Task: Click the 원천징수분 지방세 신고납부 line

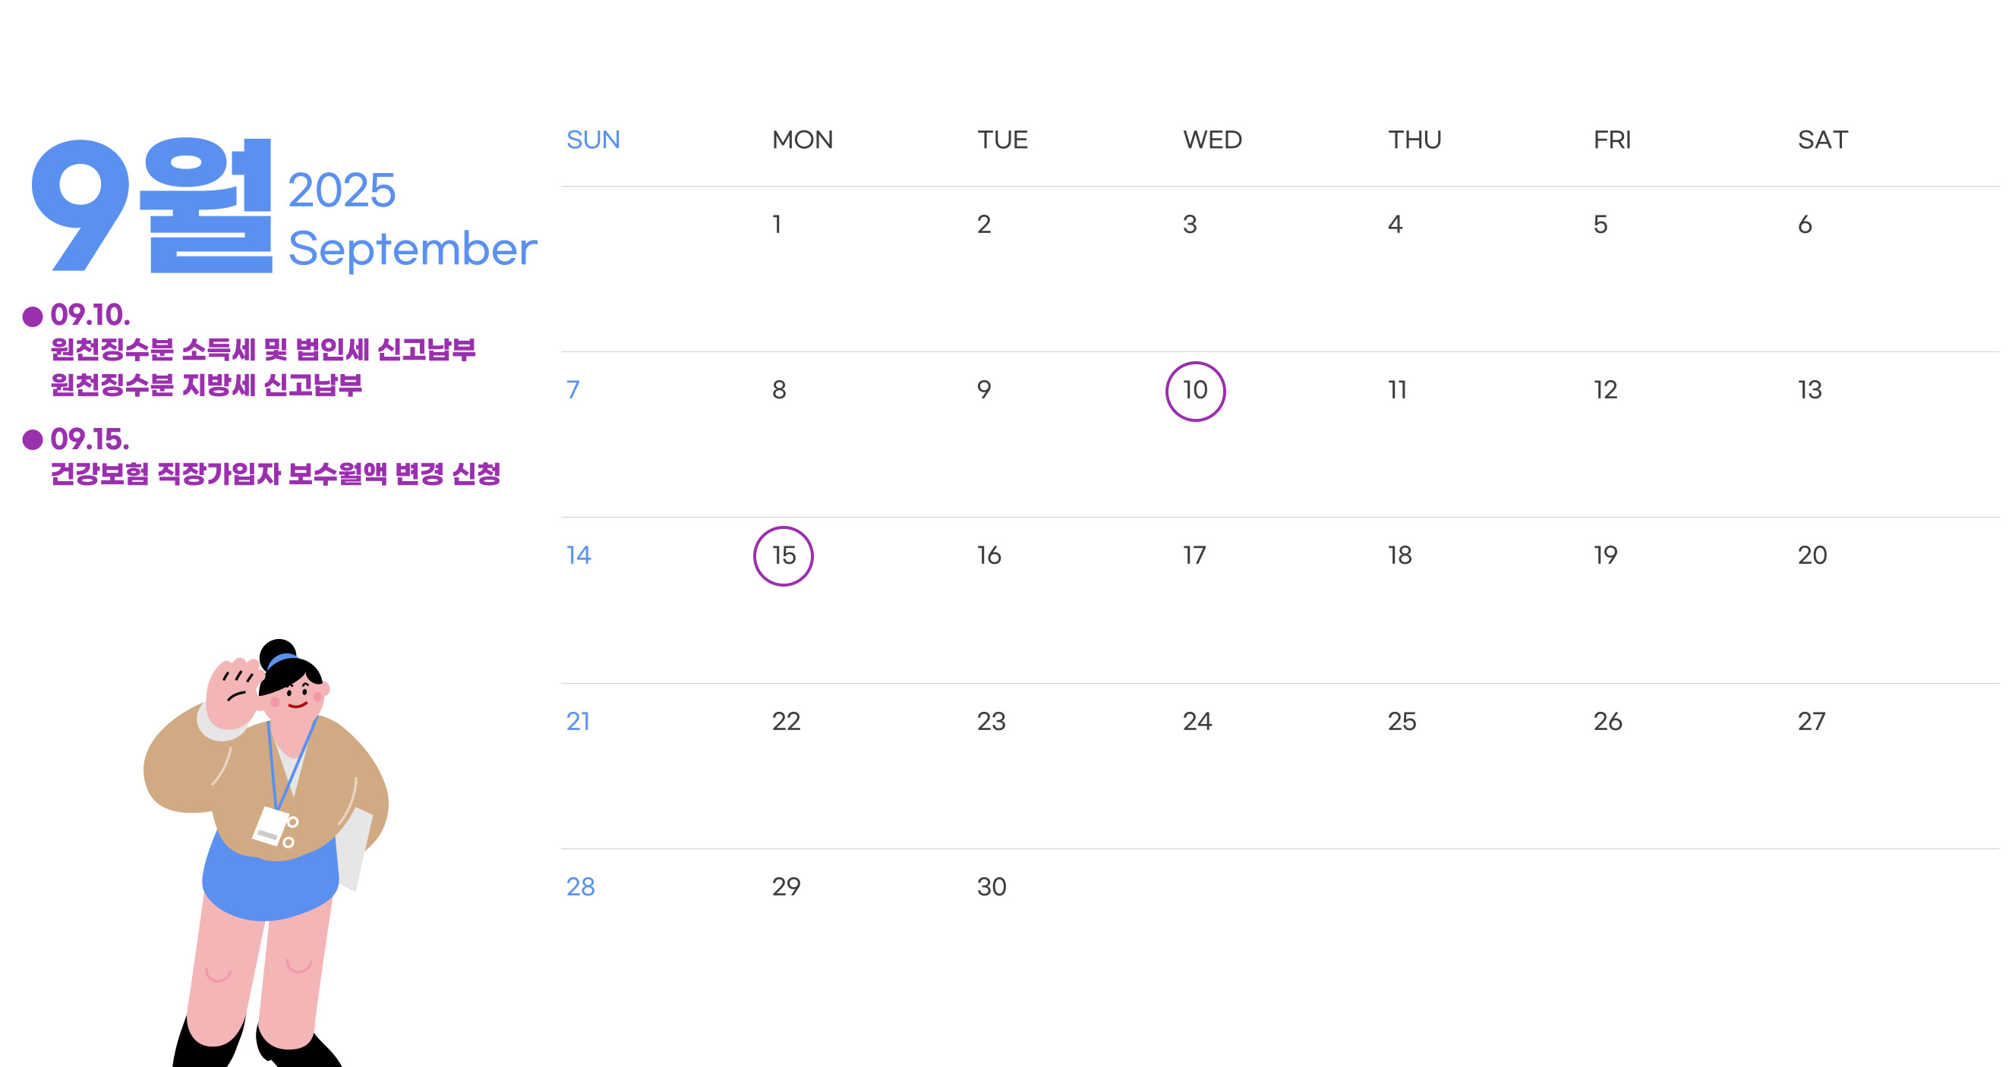Action: pos(207,385)
